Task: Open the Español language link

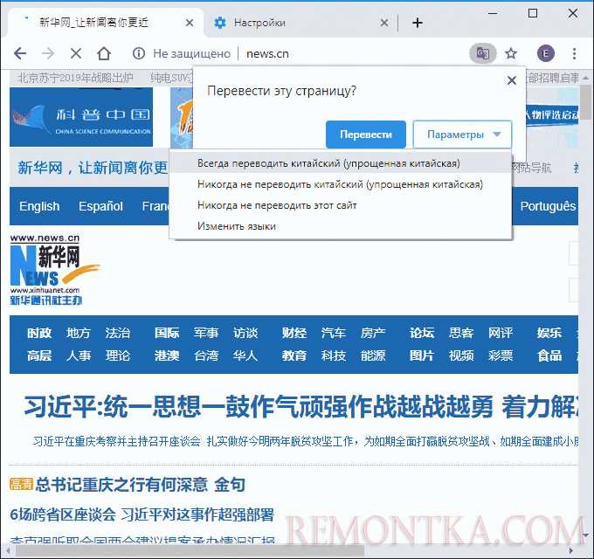Action: [x=100, y=206]
